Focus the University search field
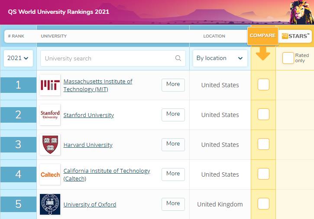The image size is (314, 219). [113, 58]
